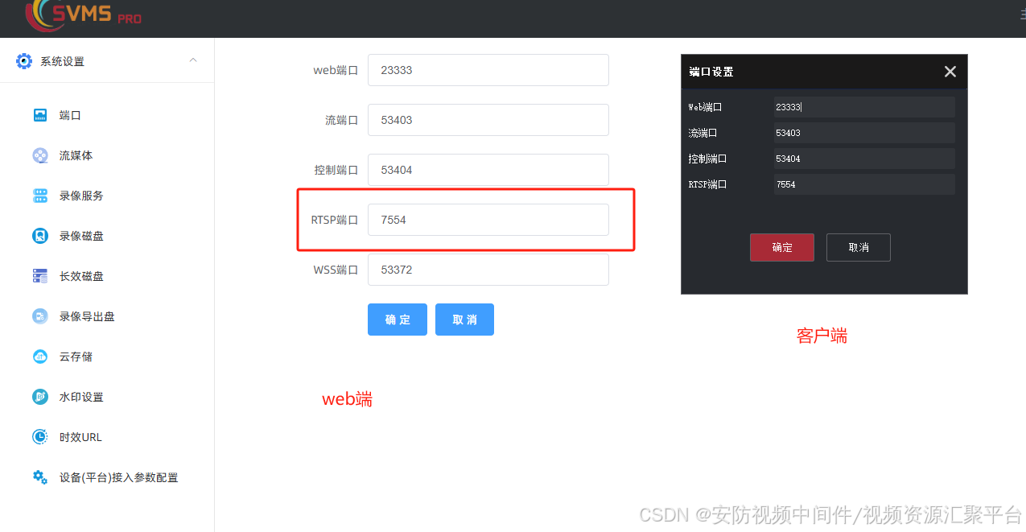
Task: Click the 设备(平台)接入参数配置 gears icon
Action: click(40, 477)
